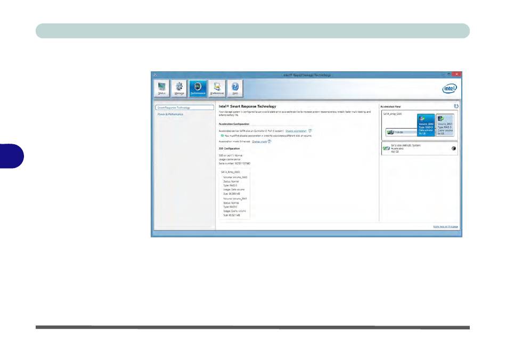Open help icon beside Change mode
The height and width of the screenshot is (356, 506).
[x=270, y=141]
